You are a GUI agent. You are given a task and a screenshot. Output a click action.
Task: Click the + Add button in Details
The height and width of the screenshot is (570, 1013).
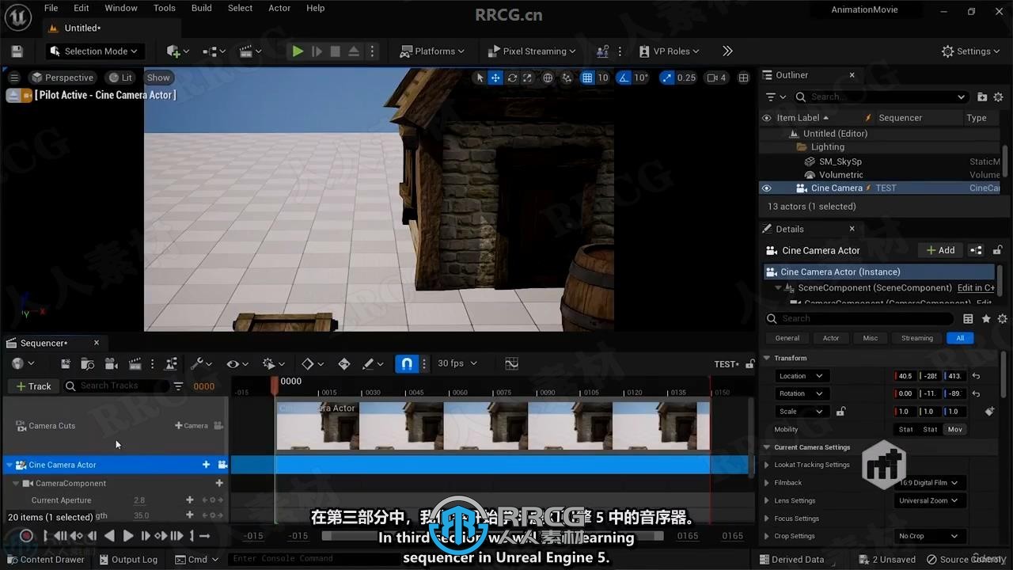click(940, 250)
